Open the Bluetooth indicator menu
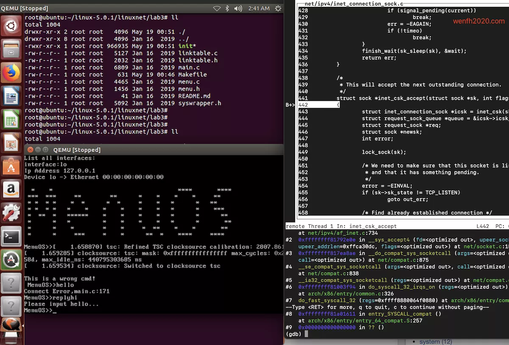 227,8
